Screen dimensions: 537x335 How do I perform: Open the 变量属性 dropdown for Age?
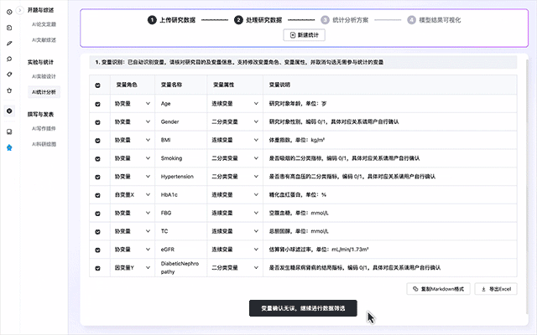pos(235,104)
